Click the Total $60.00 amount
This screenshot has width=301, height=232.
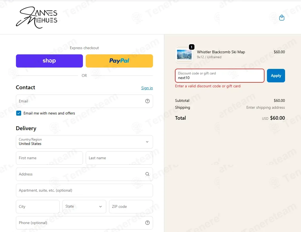point(277,118)
